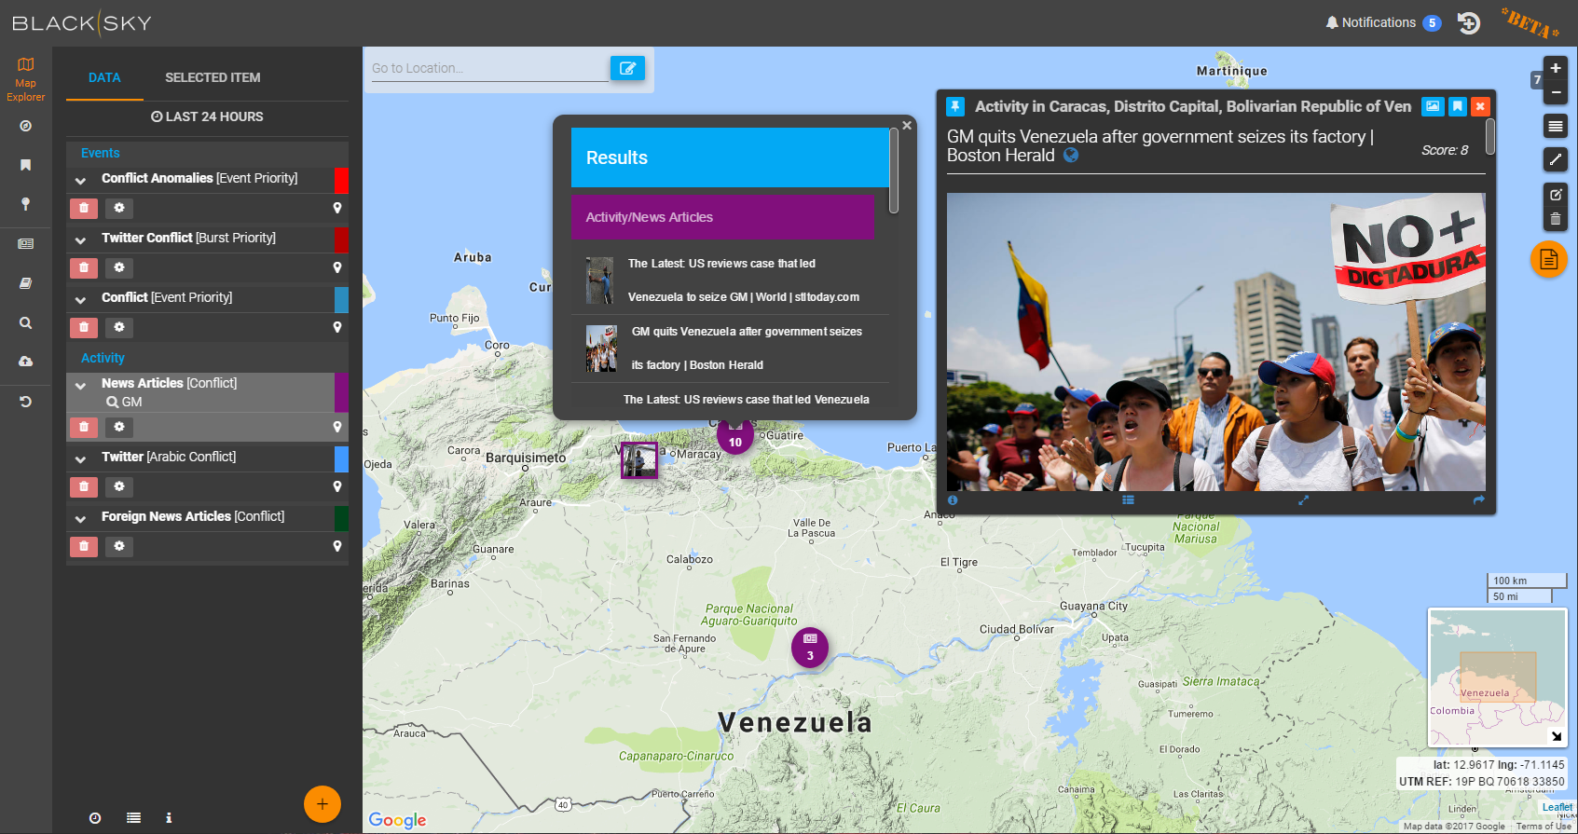Collapse the News Articles layer chevron
Image resolution: width=1578 pixels, height=834 pixels.
tap(81, 385)
